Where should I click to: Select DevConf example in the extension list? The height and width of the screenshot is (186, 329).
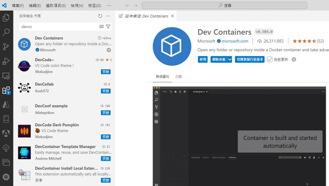pyautogui.click(x=64, y=109)
